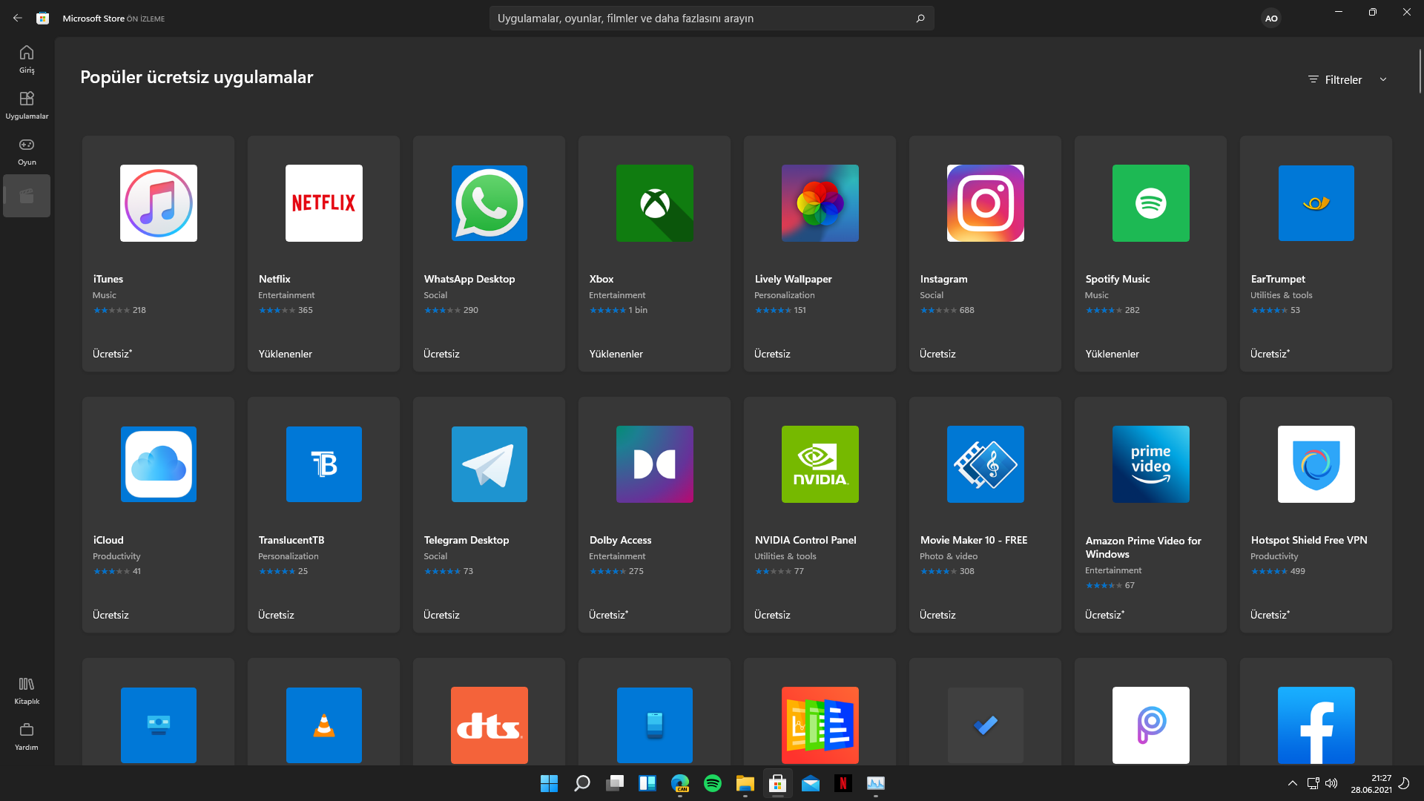
Task: Click the search magnifier icon
Action: pos(920,18)
